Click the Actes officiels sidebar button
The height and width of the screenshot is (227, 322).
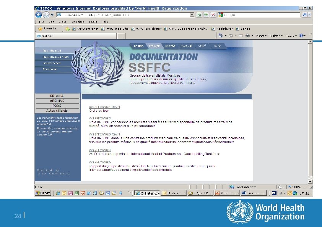(x=57, y=111)
